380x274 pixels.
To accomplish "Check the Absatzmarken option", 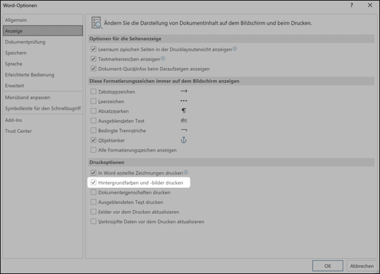I will pyautogui.click(x=93, y=111).
